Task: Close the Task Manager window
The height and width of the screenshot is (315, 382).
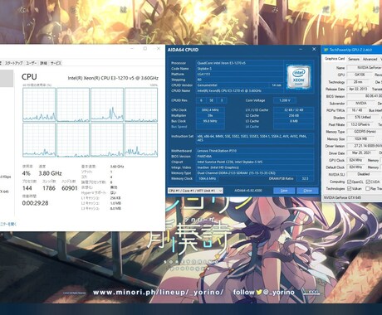Action: tap(159, 49)
